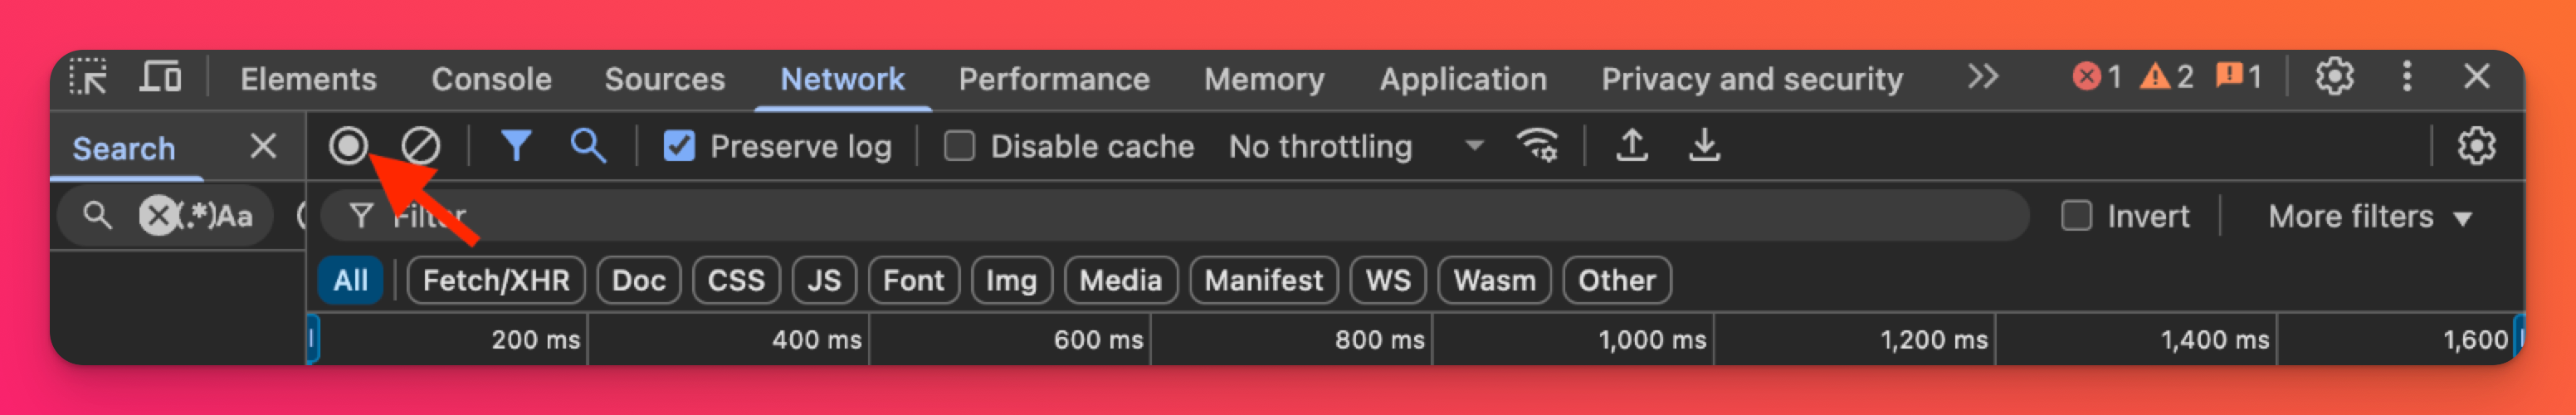
Task: Open network conditions wifi icon
Action: tap(1537, 146)
